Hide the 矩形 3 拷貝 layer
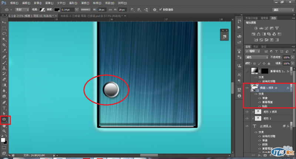The width and height of the screenshot is (296, 159). click(247, 112)
